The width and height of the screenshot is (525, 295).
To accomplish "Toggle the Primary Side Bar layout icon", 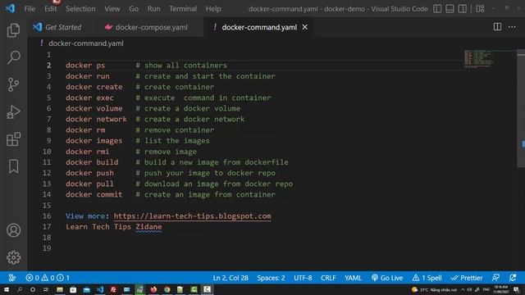I will [x=437, y=9].
